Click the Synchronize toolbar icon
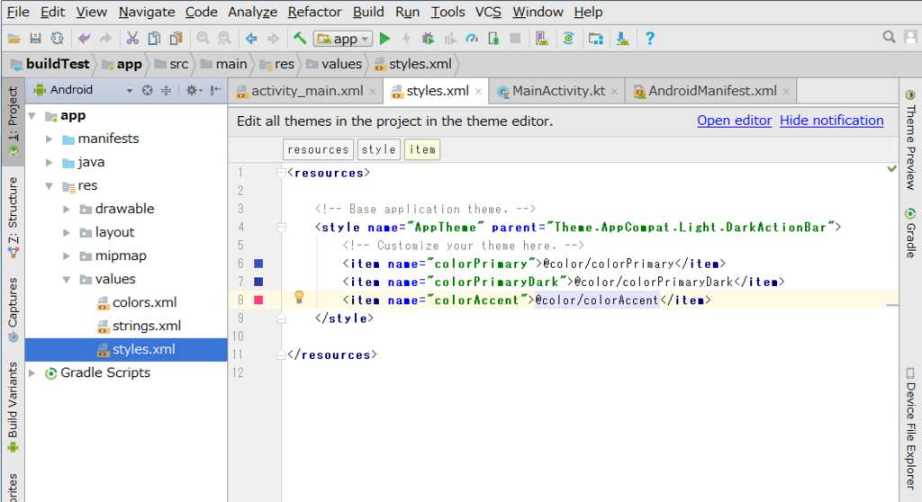Viewport: 922px width, 502px height. (x=57, y=39)
